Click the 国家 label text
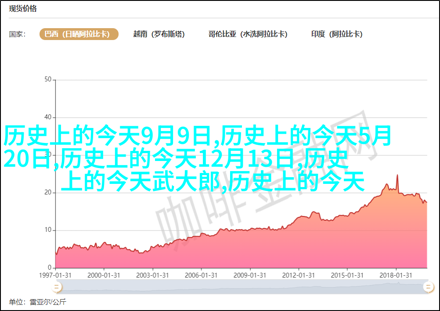This screenshot has width=440, height=311. [x=18, y=34]
